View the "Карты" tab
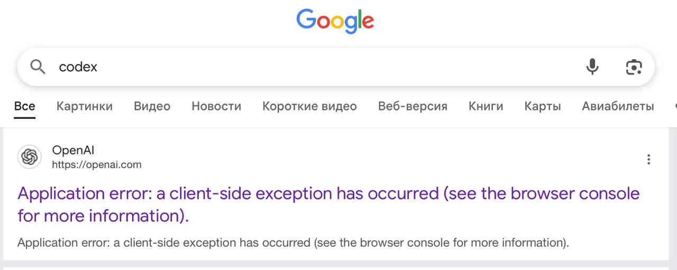 coord(543,106)
